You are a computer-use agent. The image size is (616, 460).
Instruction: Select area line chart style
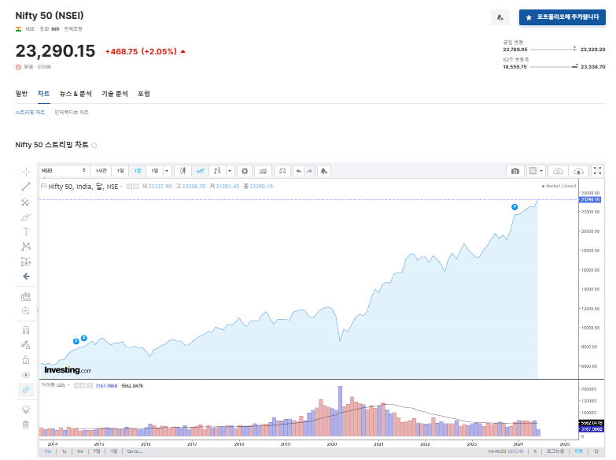tap(200, 171)
